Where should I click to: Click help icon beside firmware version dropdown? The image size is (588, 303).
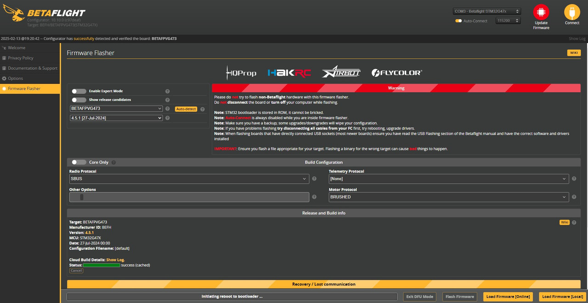point(167,118)
